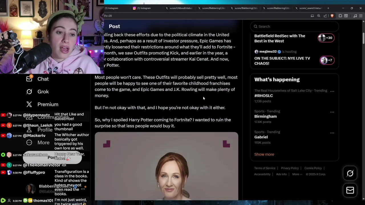Click the More circle icon in sidebar
Image resolution: width=365 pixels, height=205 pixels.
29,143
